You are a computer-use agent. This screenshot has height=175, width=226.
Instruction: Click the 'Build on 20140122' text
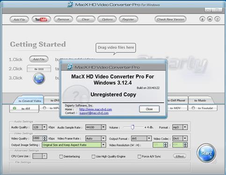tap(148, 88)
